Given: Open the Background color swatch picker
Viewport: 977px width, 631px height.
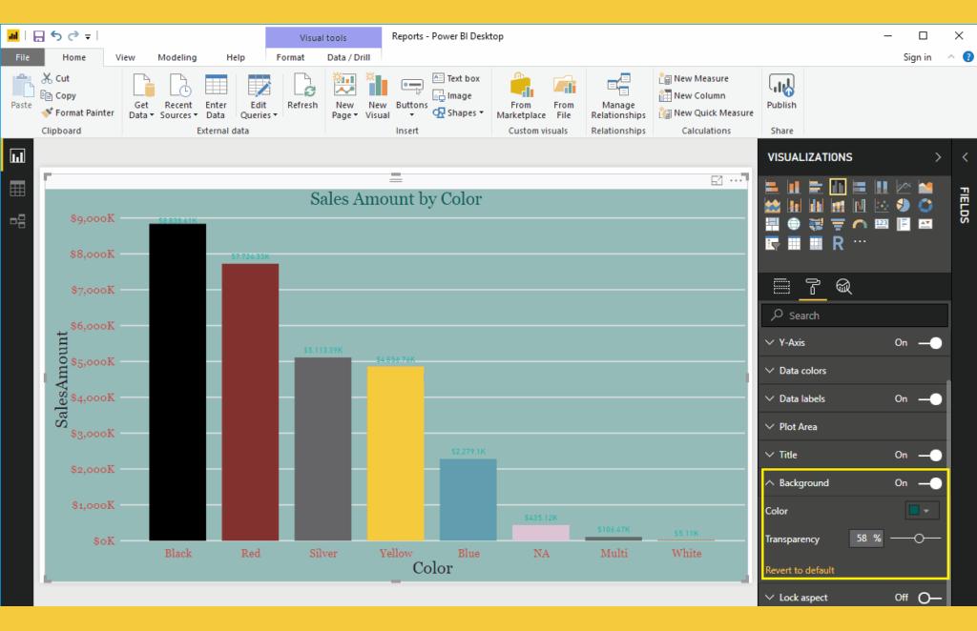Looking at the screenshot, I should pos(921,511).
